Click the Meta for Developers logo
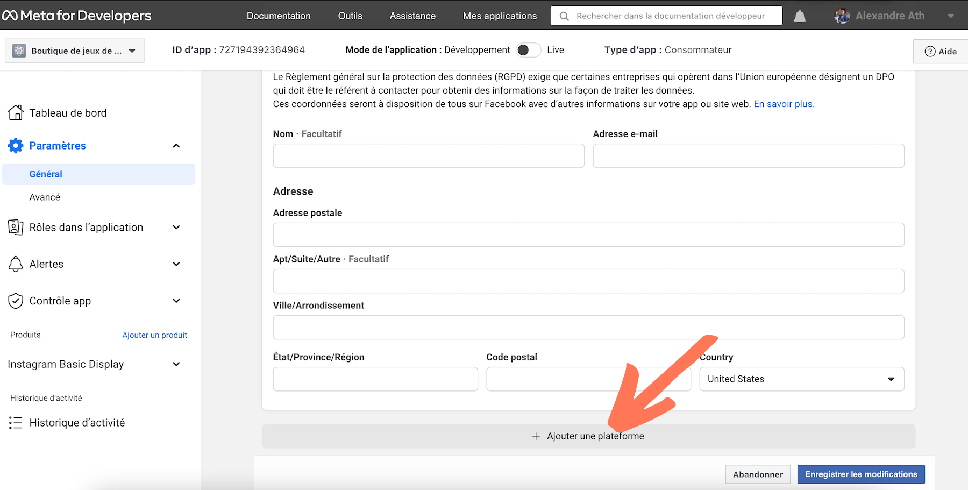 (77, 16)
